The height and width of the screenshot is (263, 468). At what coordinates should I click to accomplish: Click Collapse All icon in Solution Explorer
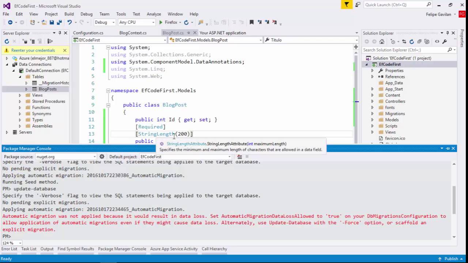pyautogui.click(x=419, y=42)
